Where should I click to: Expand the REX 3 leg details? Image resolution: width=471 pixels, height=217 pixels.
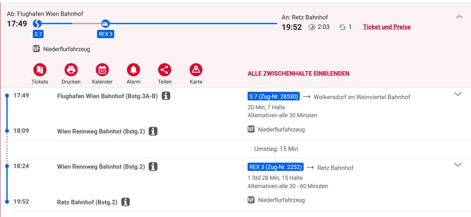[x=457, y=165]
